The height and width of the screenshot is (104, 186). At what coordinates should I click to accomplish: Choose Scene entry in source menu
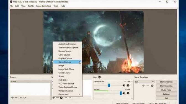tap(67, 76)
